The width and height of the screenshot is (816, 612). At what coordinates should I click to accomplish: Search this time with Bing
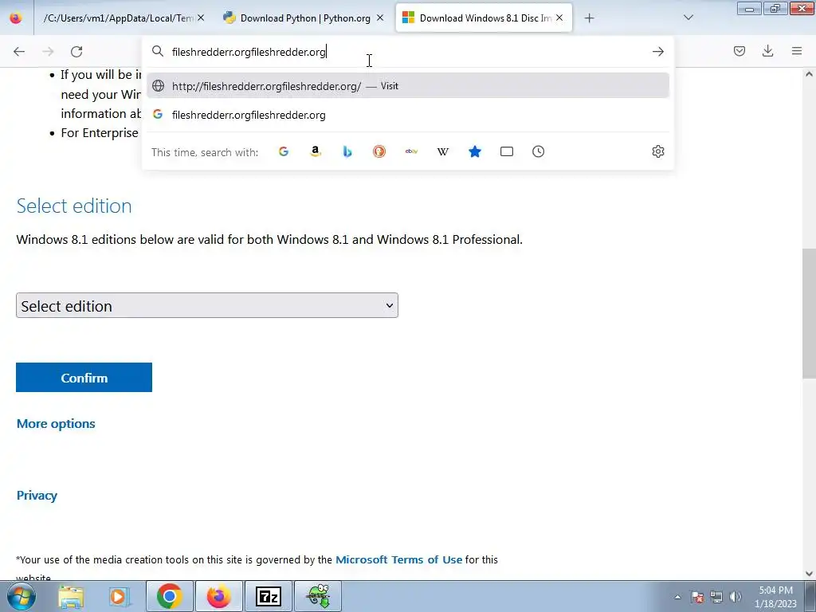click(347, 151)
